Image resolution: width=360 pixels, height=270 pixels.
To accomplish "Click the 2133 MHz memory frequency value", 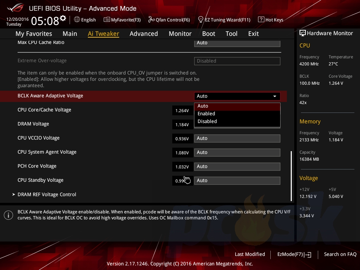I will point(309,140).
